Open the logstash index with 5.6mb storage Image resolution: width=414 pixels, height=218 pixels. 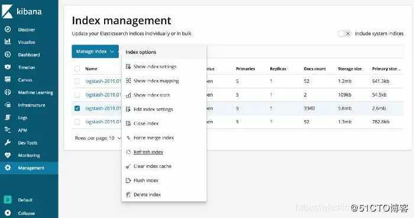pos(103,108)
